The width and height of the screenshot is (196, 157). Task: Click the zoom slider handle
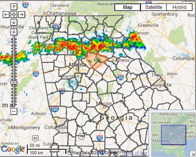(x=14, y=82)
